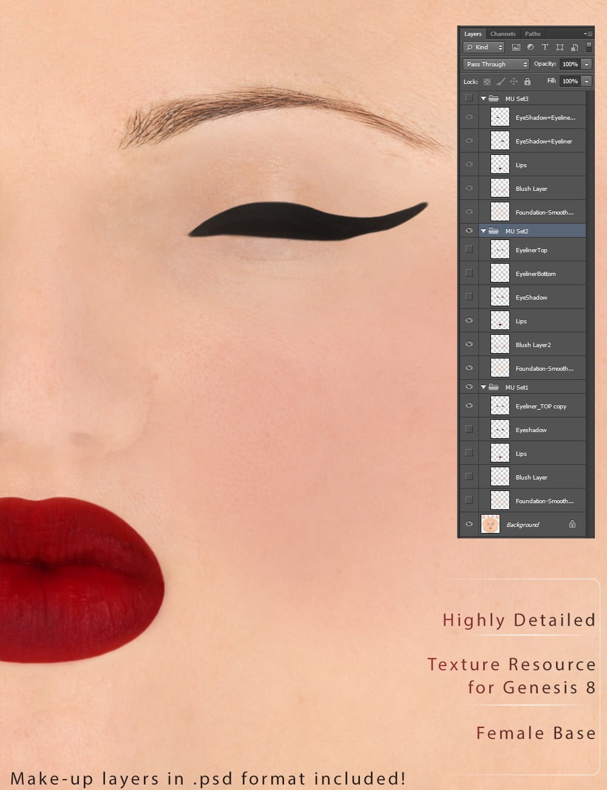607x790 pixels.
Task: Filter for type layers
Action: tap(545, 47)
